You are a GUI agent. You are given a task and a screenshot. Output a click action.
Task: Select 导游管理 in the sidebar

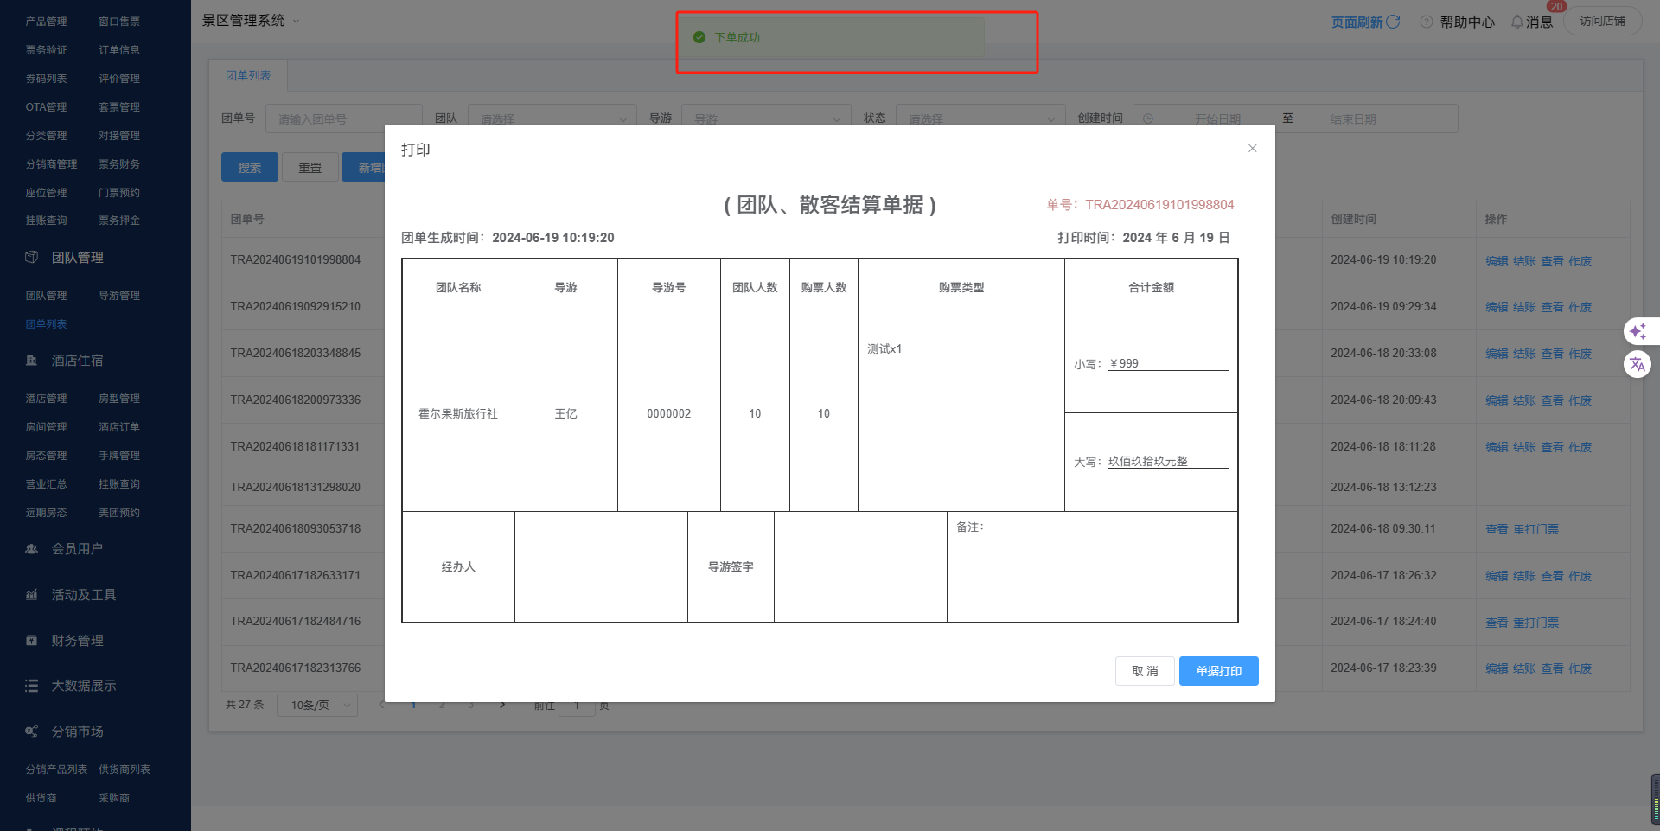click(119, 296)
